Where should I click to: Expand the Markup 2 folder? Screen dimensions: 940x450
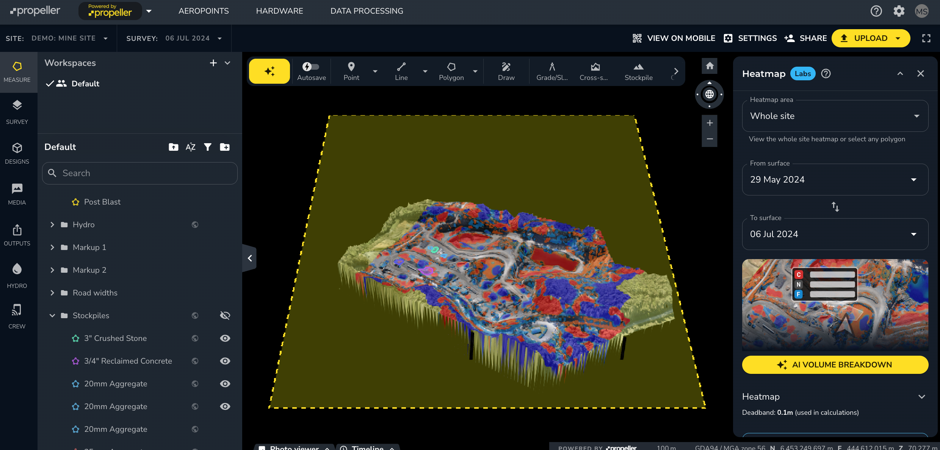[x=52, y=270]
